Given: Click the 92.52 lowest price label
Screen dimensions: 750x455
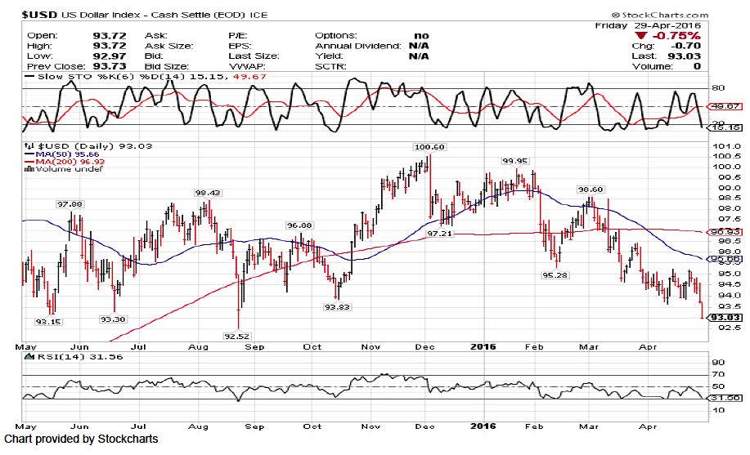Looking at the screenshot, I should [237, 337].
